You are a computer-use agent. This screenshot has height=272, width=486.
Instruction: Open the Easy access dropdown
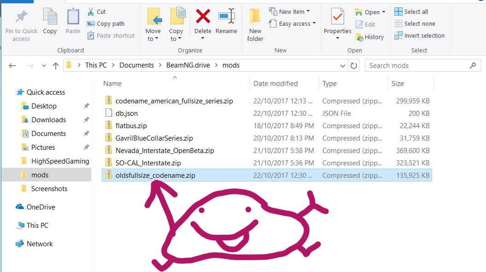(293, 24)
